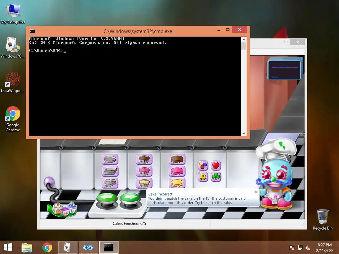Screen dimensions: 339x254
Task: Select the round cake pan shape
Action: tap(110, 159)
